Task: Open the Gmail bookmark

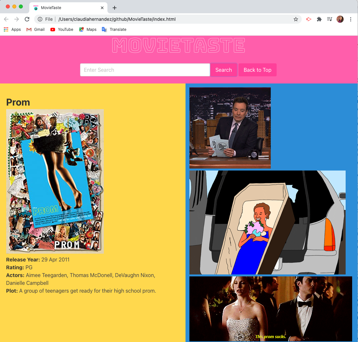Action: 35,29
